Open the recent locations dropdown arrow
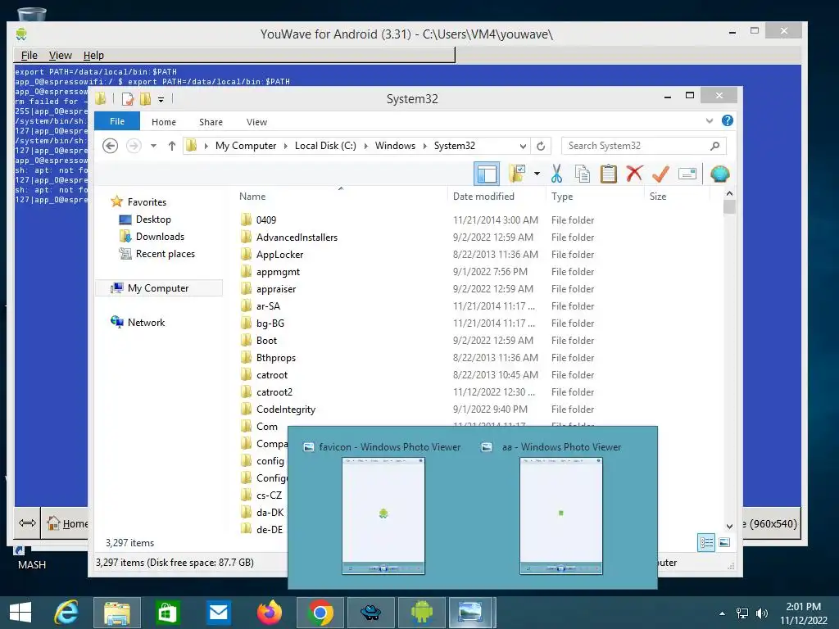This screenshot has height=629, width=839. (153, 146)
